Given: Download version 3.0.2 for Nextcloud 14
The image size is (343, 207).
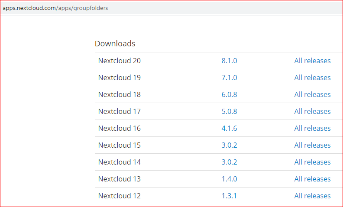Looking at the screenshot, I should 229,162.
